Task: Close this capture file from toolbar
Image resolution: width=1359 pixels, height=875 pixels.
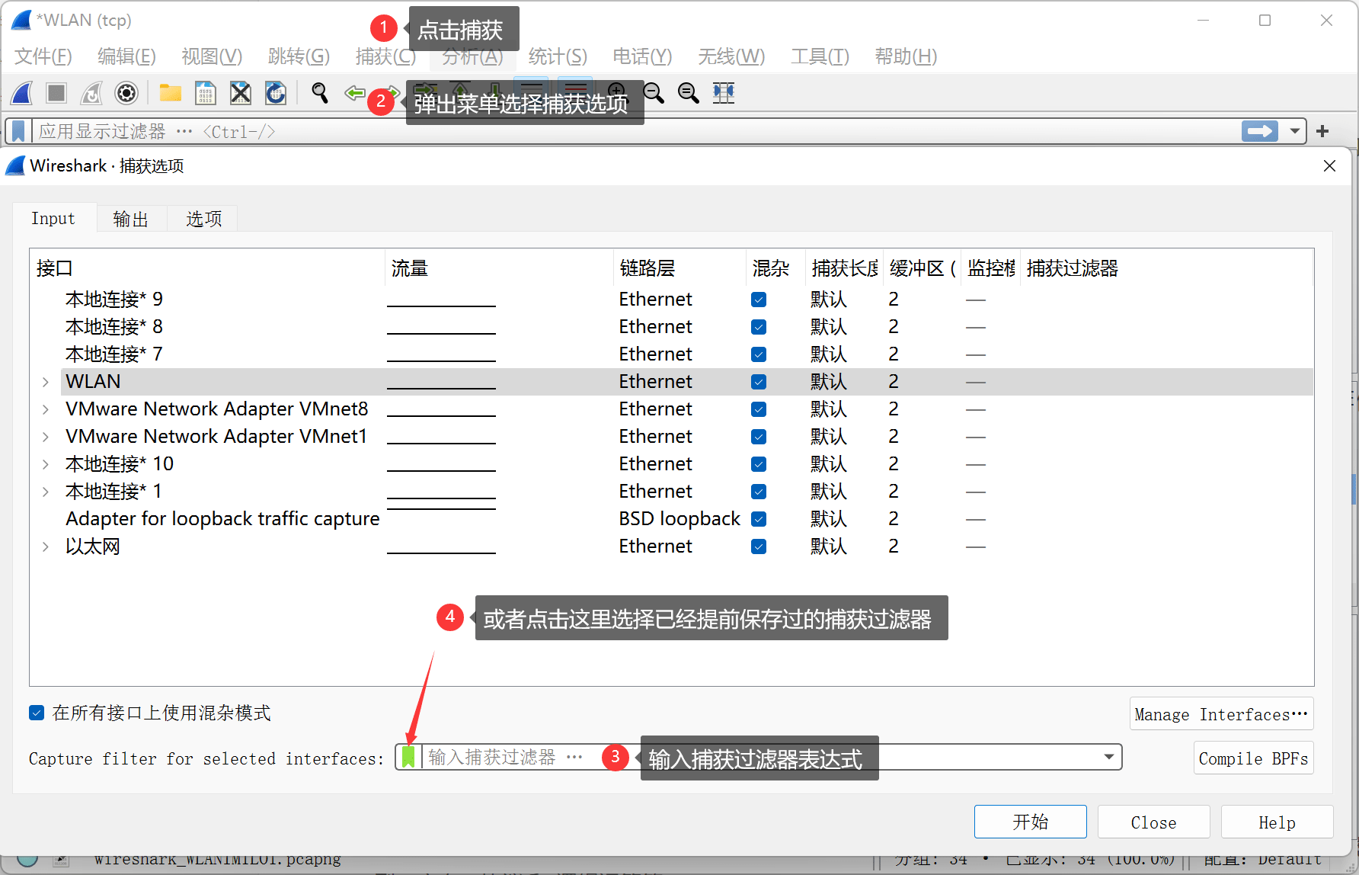Action: point(241,93)
